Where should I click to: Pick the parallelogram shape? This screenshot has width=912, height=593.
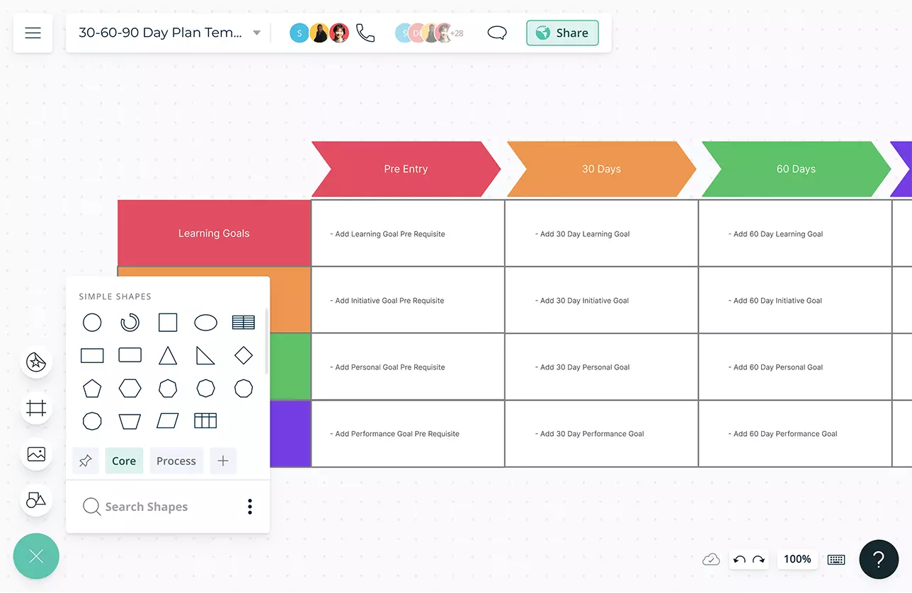coord(168,421)
